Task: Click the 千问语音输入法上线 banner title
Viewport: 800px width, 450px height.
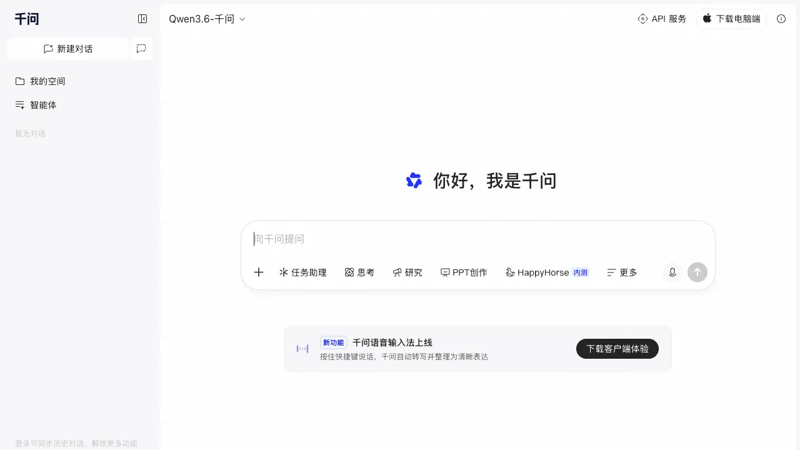Action: [392, 342]
